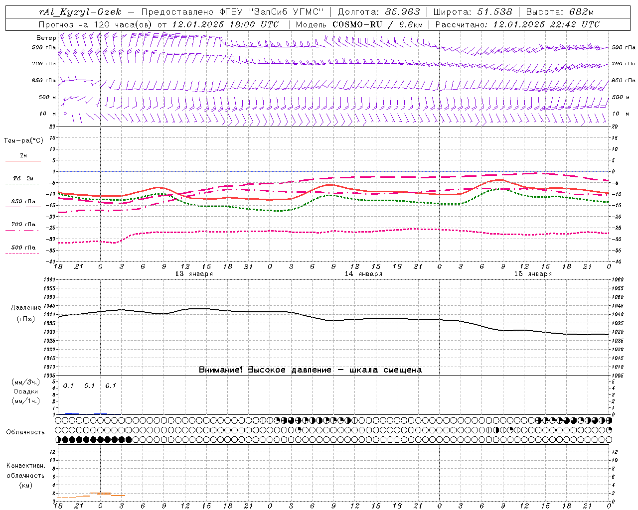The width and height of the screenshot is (638, 510).
Task: Click the Давление pressure panel label
Action: [26, 308]
